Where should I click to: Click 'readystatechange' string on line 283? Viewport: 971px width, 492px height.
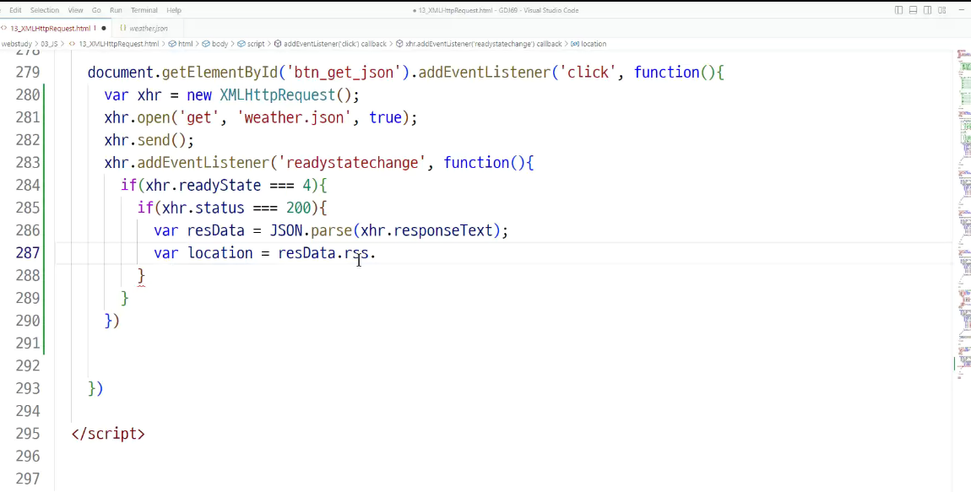(352, 163)
